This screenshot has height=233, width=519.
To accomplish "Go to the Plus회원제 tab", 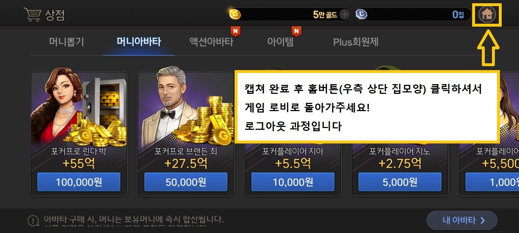I will point(356,42).
